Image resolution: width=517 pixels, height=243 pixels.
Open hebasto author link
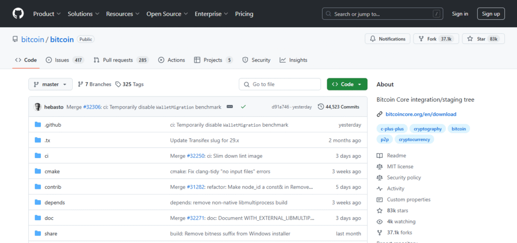(x=54, y=107)
